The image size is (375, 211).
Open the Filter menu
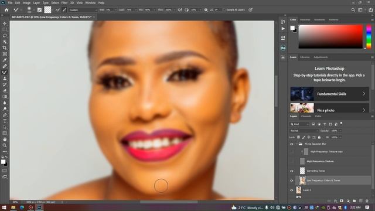pyautogui.click(x=64, y=3)
